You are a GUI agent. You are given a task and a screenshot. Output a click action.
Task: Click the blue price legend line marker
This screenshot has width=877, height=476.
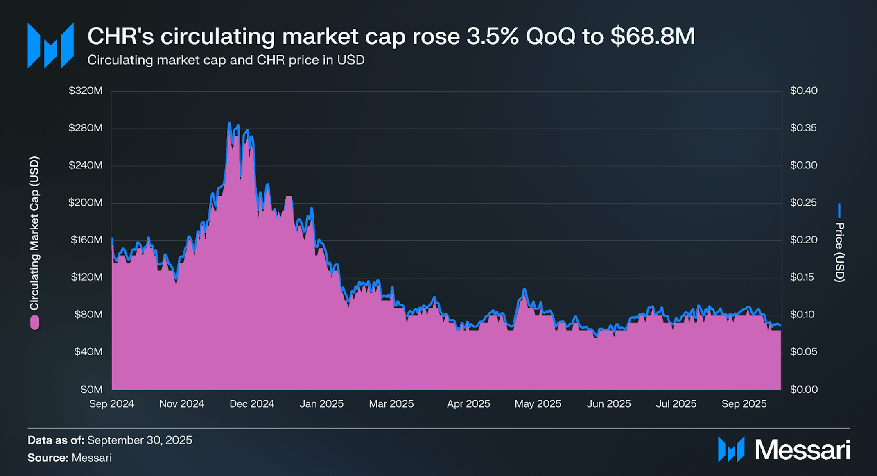[839, 210]
